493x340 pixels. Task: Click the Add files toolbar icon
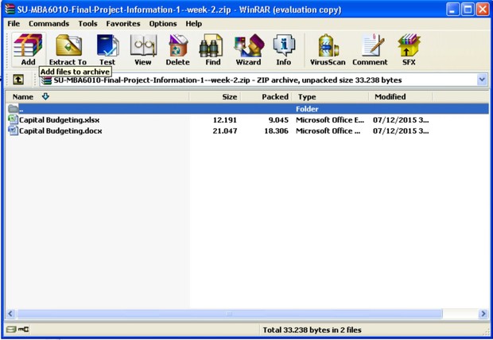point(28,49)
